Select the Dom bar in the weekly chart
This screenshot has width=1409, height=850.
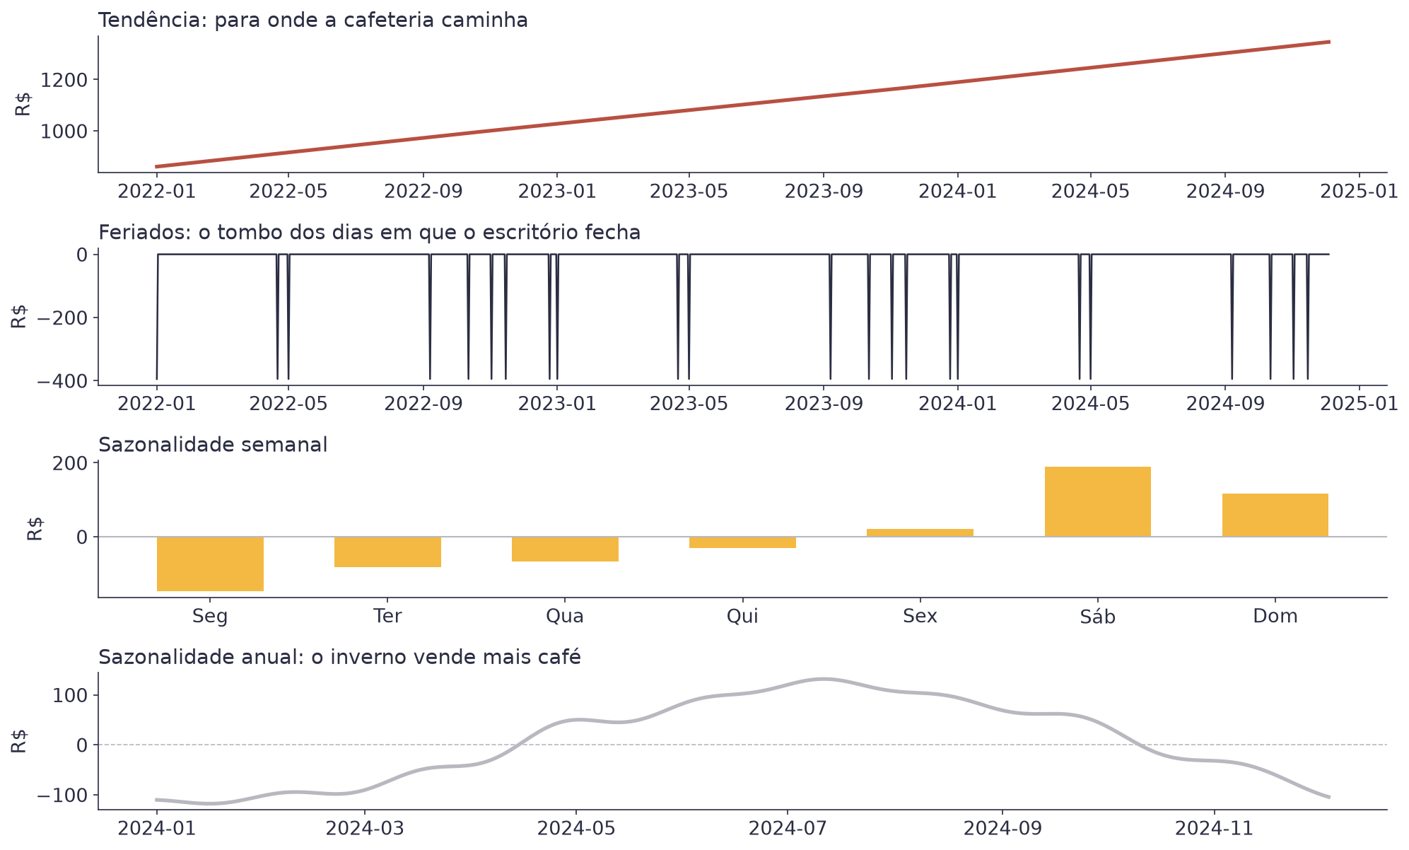click(x=1275, y=515)
